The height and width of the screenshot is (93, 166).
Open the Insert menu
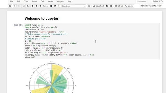[34, 1]
